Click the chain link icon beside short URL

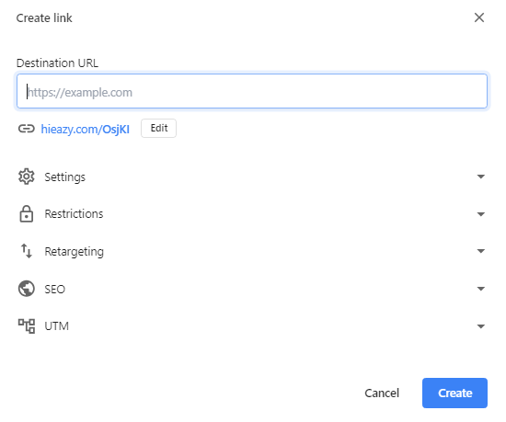(x=26, y=129)
